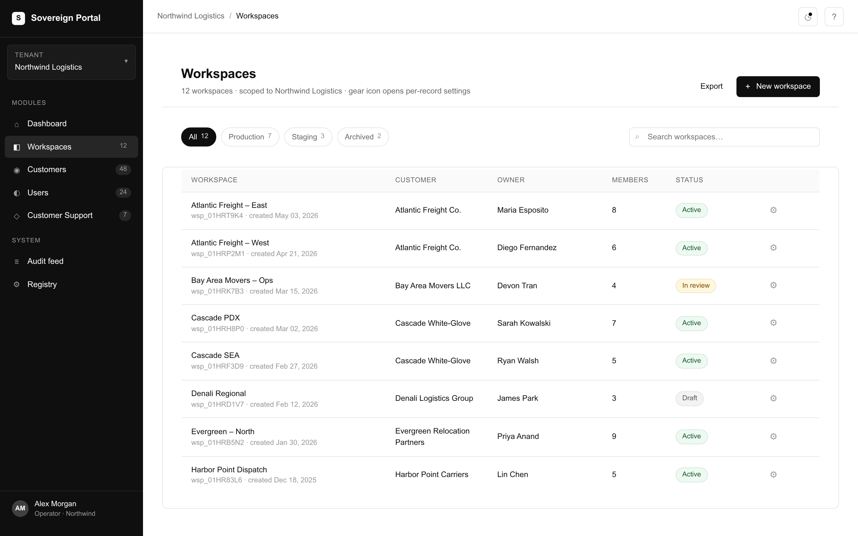Viewport: 858px width, 536px height.
Task: Click owner Maria Esposito
Action: click(523, 210)
